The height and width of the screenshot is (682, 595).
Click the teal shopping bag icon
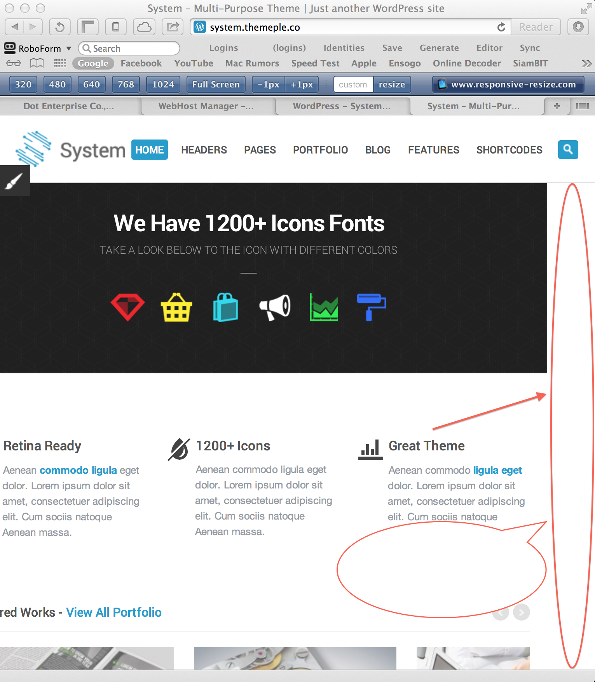(x=225, y=307)
